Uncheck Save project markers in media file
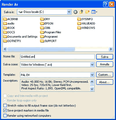 5,110
